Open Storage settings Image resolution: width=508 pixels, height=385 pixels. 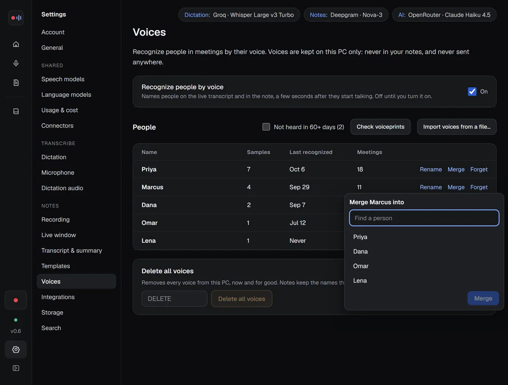point(52,313)
